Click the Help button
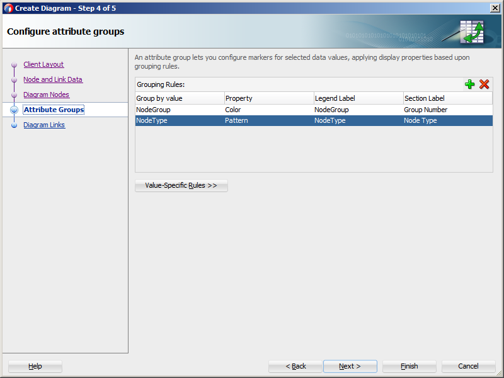 click(35, 366)
